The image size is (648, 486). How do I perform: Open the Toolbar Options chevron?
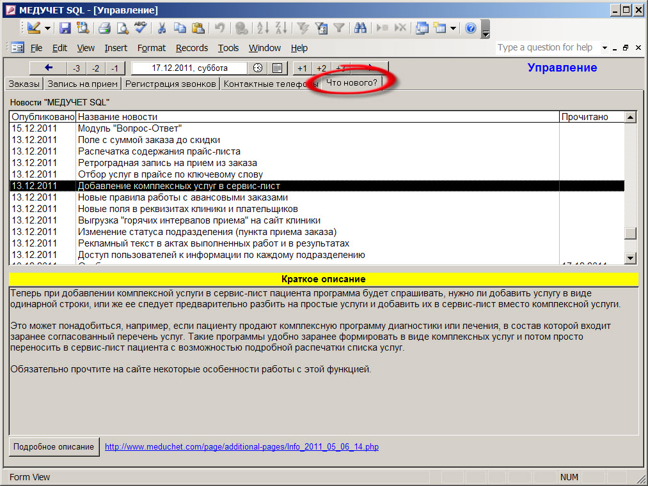pyautogui.click(x=486, y=29)
